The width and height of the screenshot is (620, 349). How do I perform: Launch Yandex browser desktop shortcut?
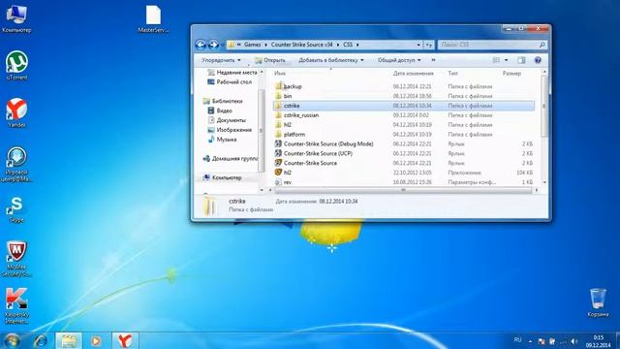[16, 113]
